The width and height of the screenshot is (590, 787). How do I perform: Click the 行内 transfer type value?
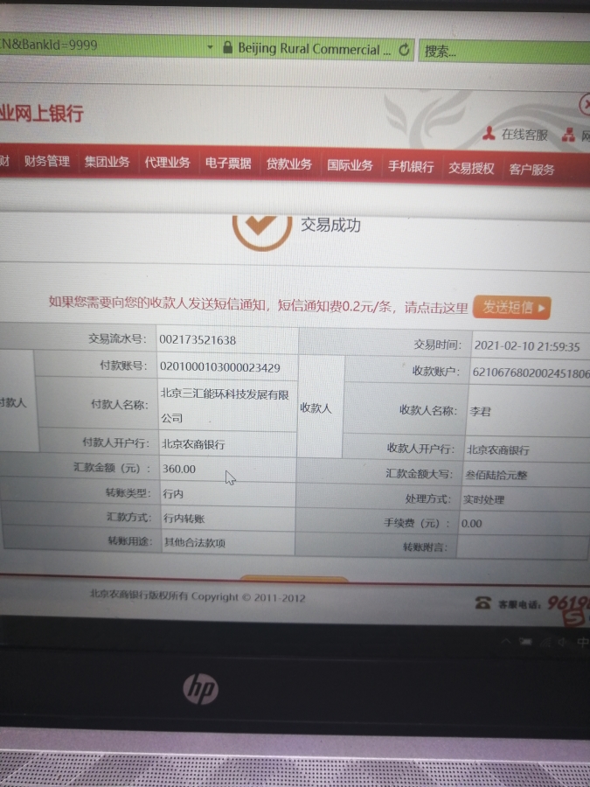point(173,494)
